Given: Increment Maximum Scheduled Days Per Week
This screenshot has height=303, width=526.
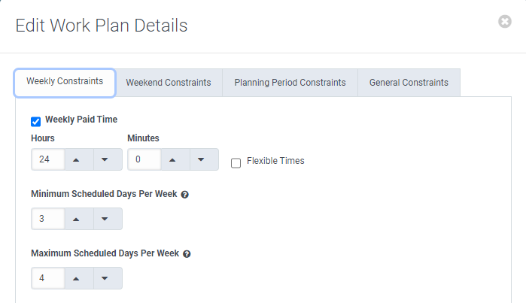Looking at the screenshot, I should pyautogui.click(x=76, y=278).
